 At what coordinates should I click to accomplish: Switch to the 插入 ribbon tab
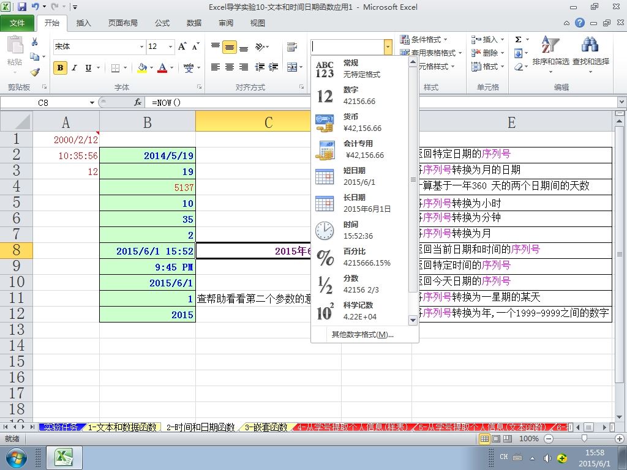(83, 23)
